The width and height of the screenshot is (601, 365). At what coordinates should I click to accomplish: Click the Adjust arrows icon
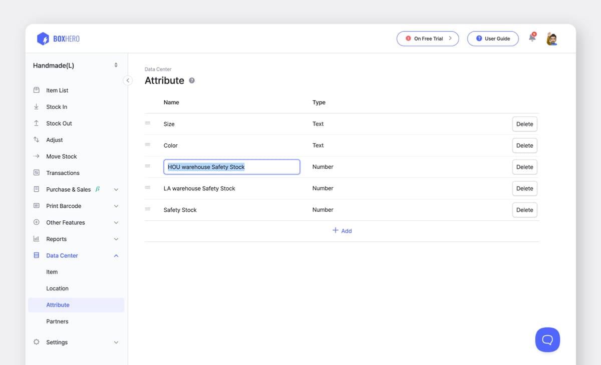pyautogui.click(x=37, y=140)
